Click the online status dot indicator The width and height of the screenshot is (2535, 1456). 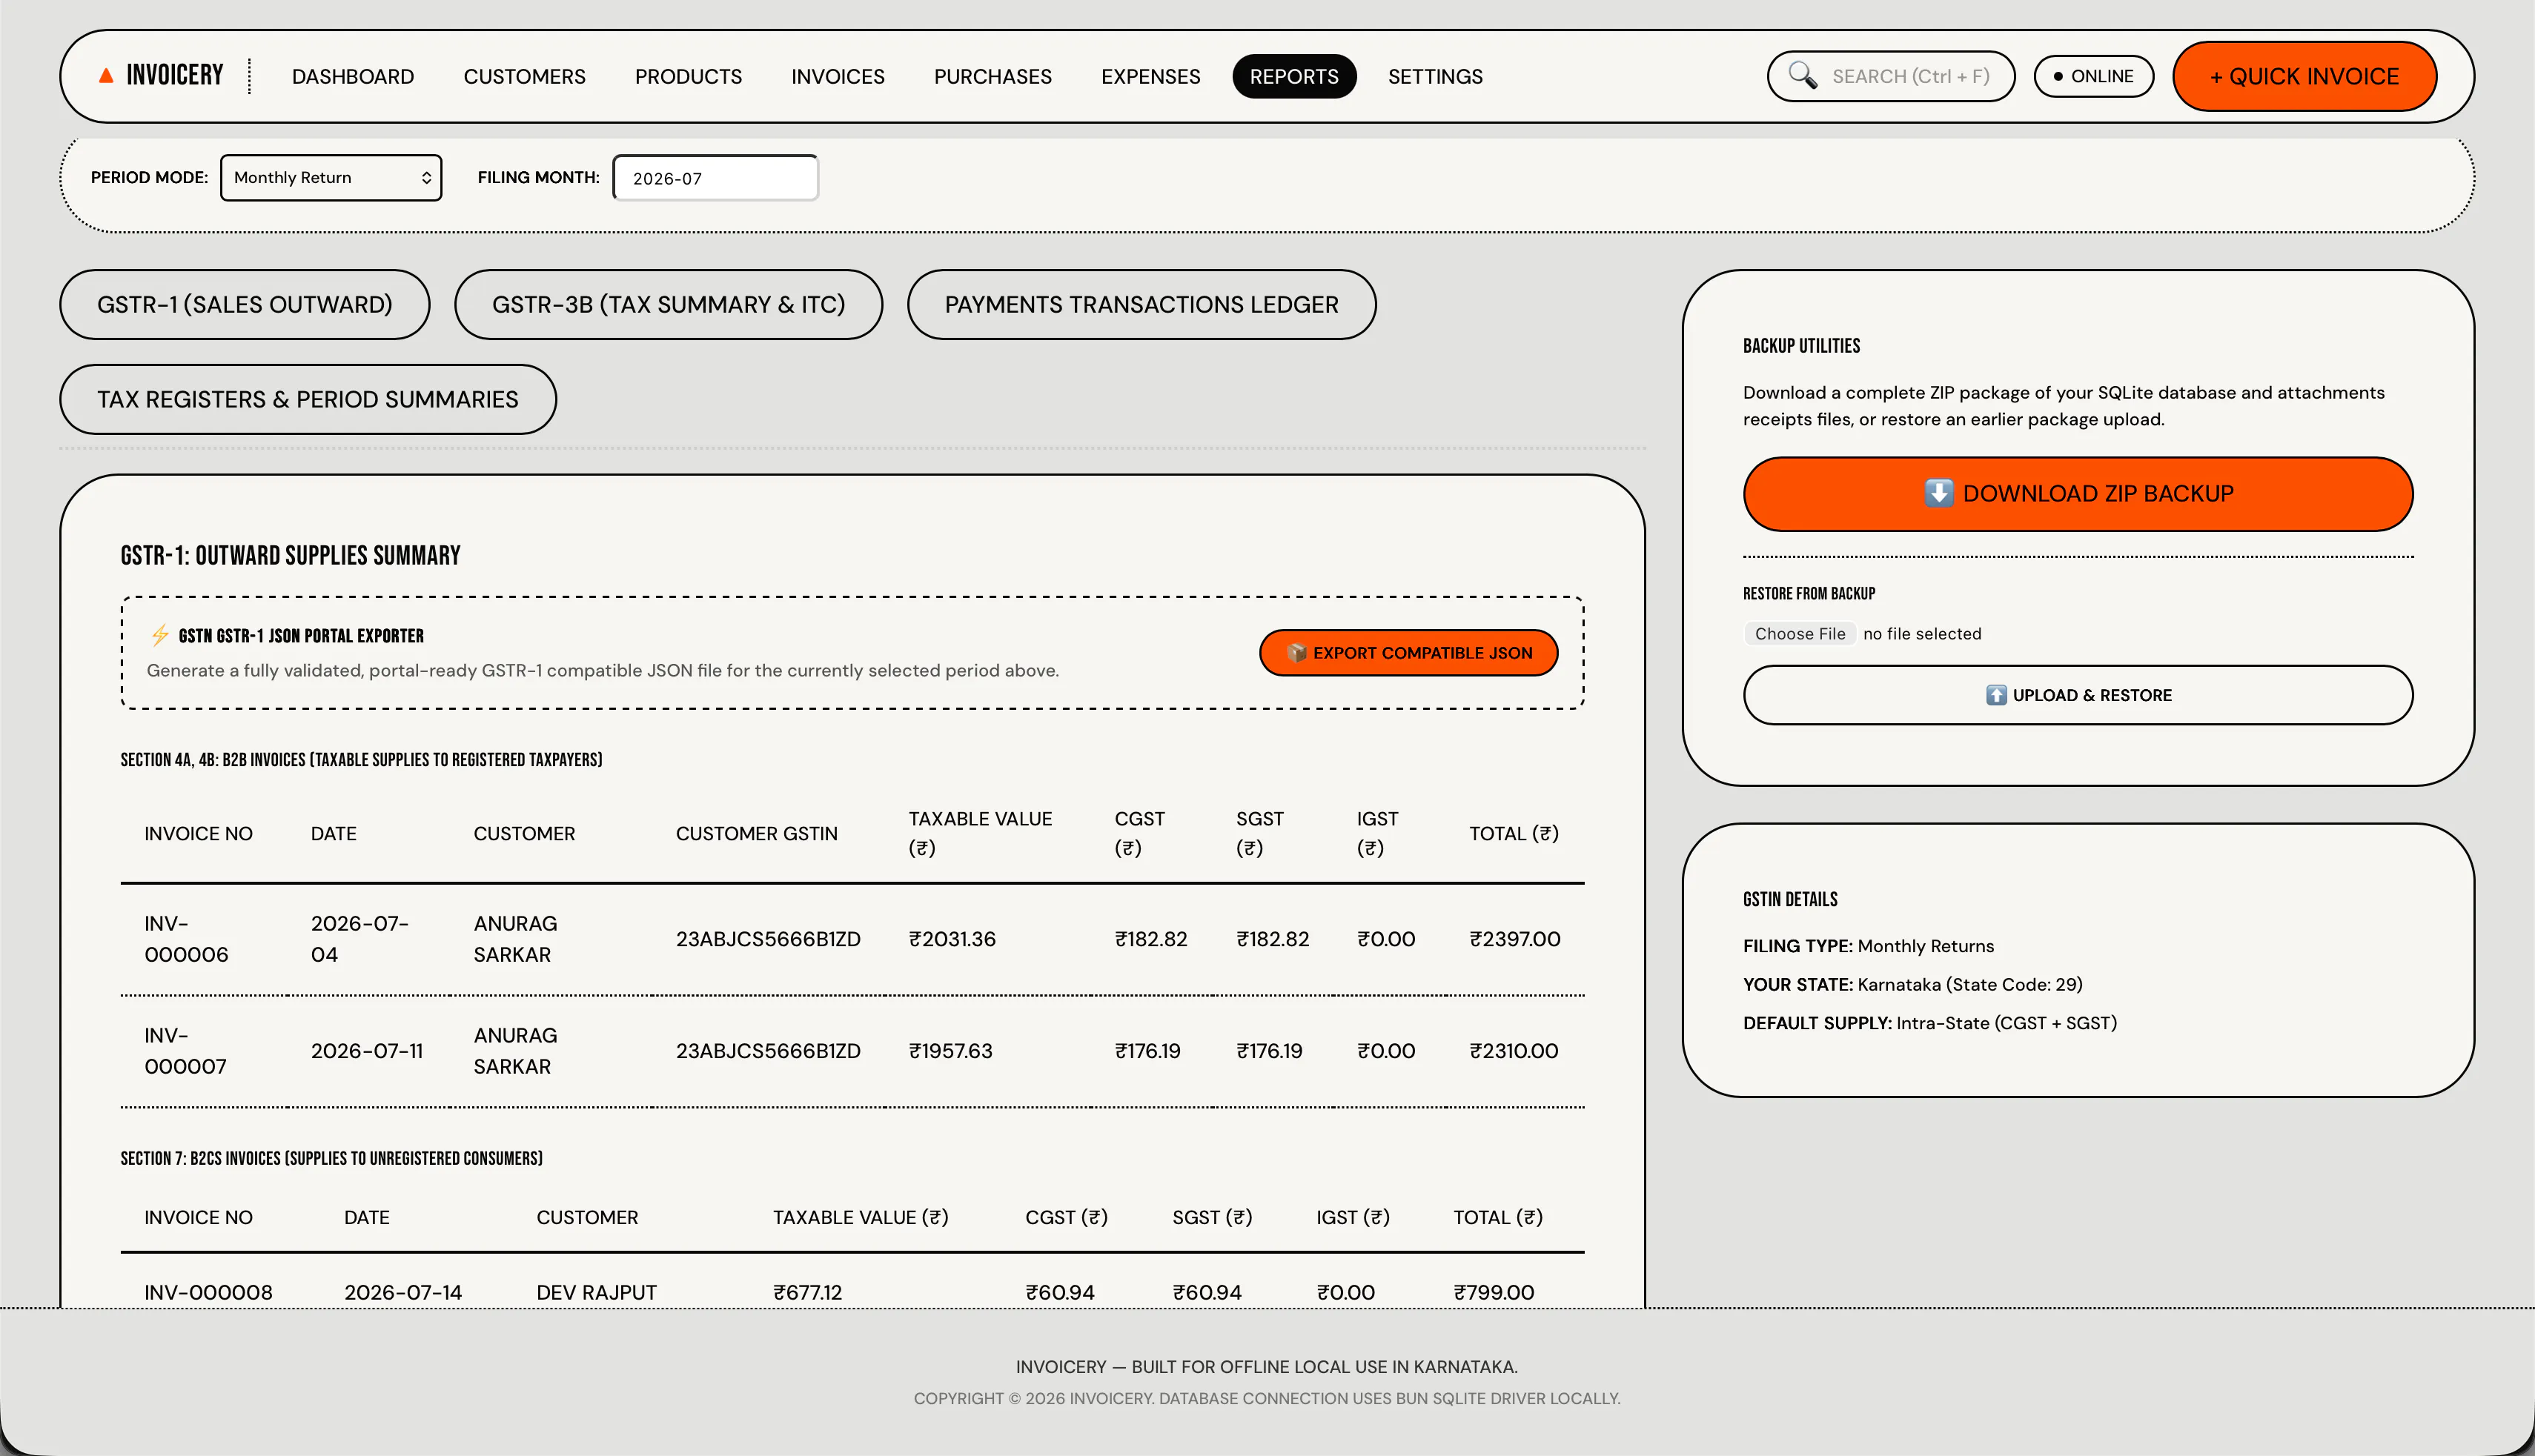[2058, 76]
